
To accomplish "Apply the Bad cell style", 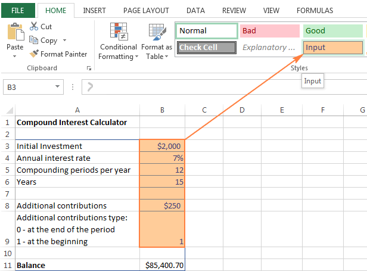I will [269, 31].
